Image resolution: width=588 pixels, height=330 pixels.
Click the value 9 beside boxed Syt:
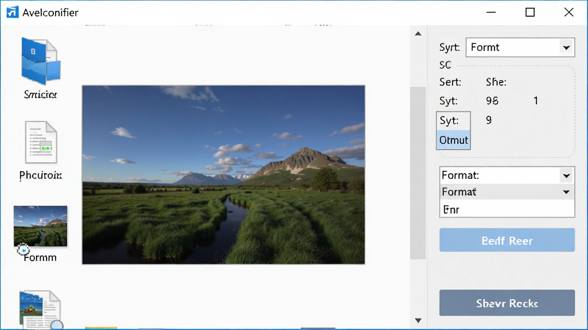(489, 120)
